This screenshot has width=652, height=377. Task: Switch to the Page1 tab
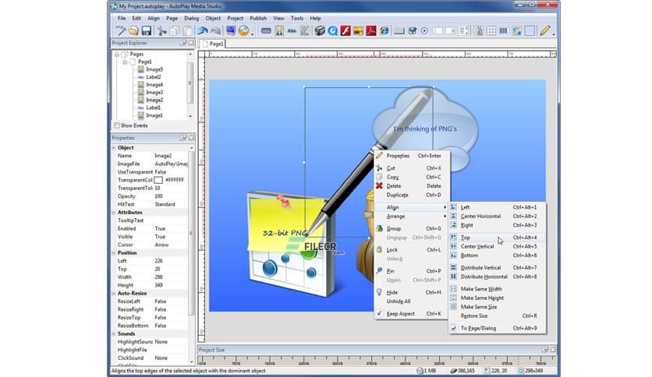tap(212, 44)
